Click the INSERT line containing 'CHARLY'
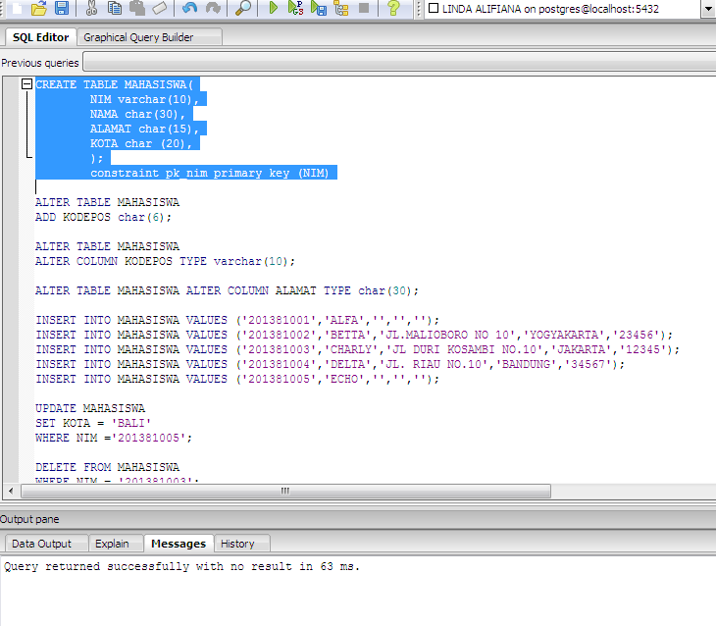 [358, 349]
